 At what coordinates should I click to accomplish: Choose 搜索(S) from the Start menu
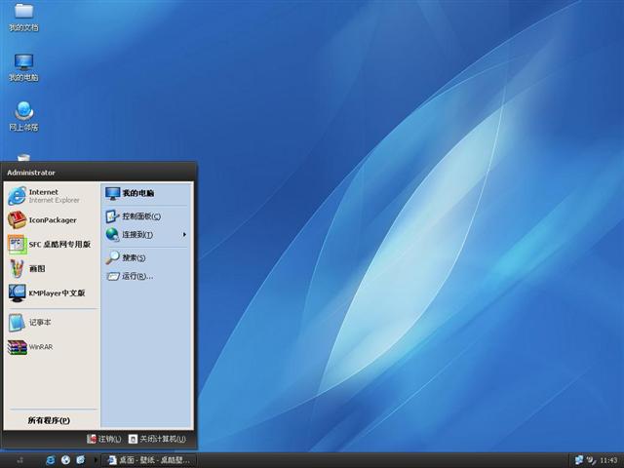click(x=133, y=257)
